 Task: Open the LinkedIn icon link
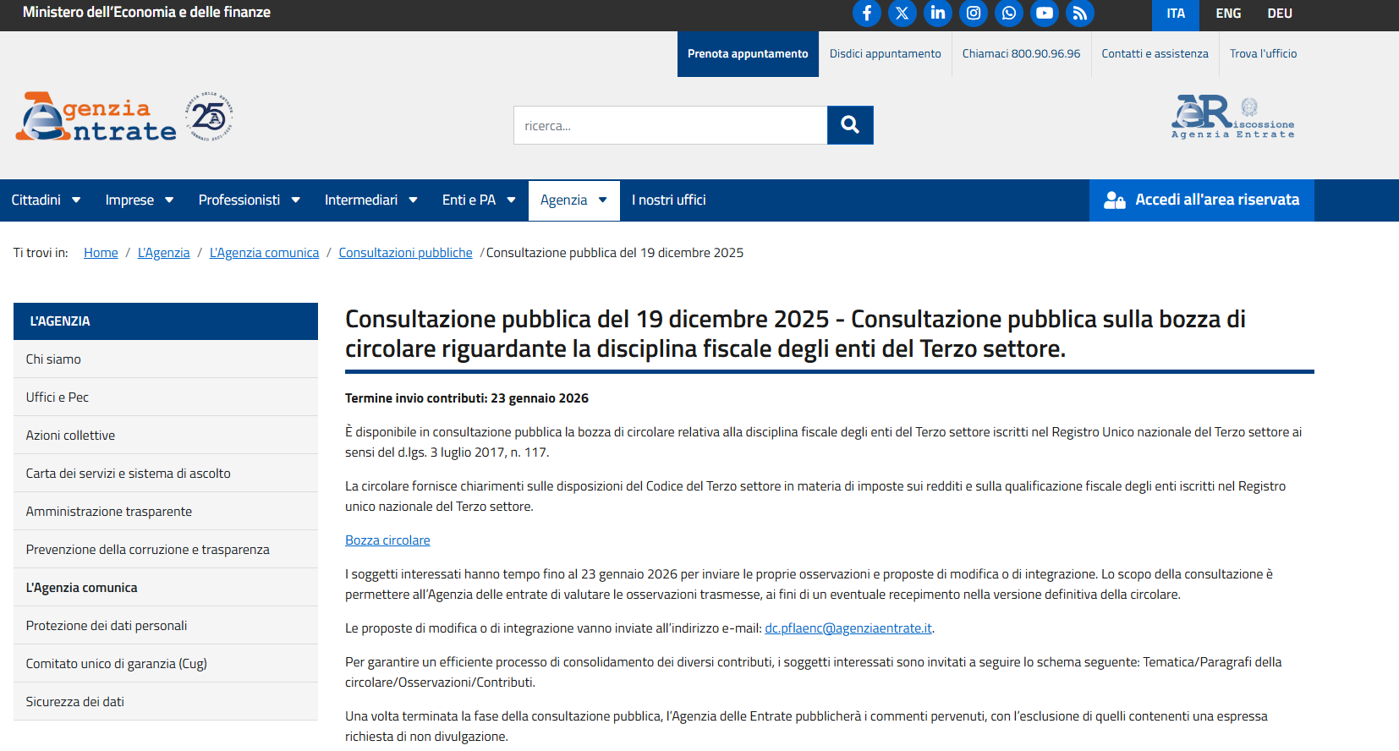click(937, 13)
